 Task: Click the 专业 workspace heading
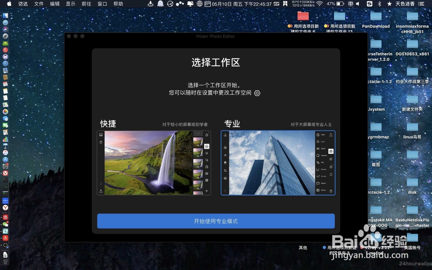coord(232,124)
